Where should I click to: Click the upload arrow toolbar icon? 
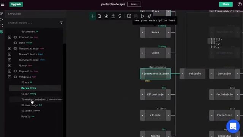click(113, 16)
